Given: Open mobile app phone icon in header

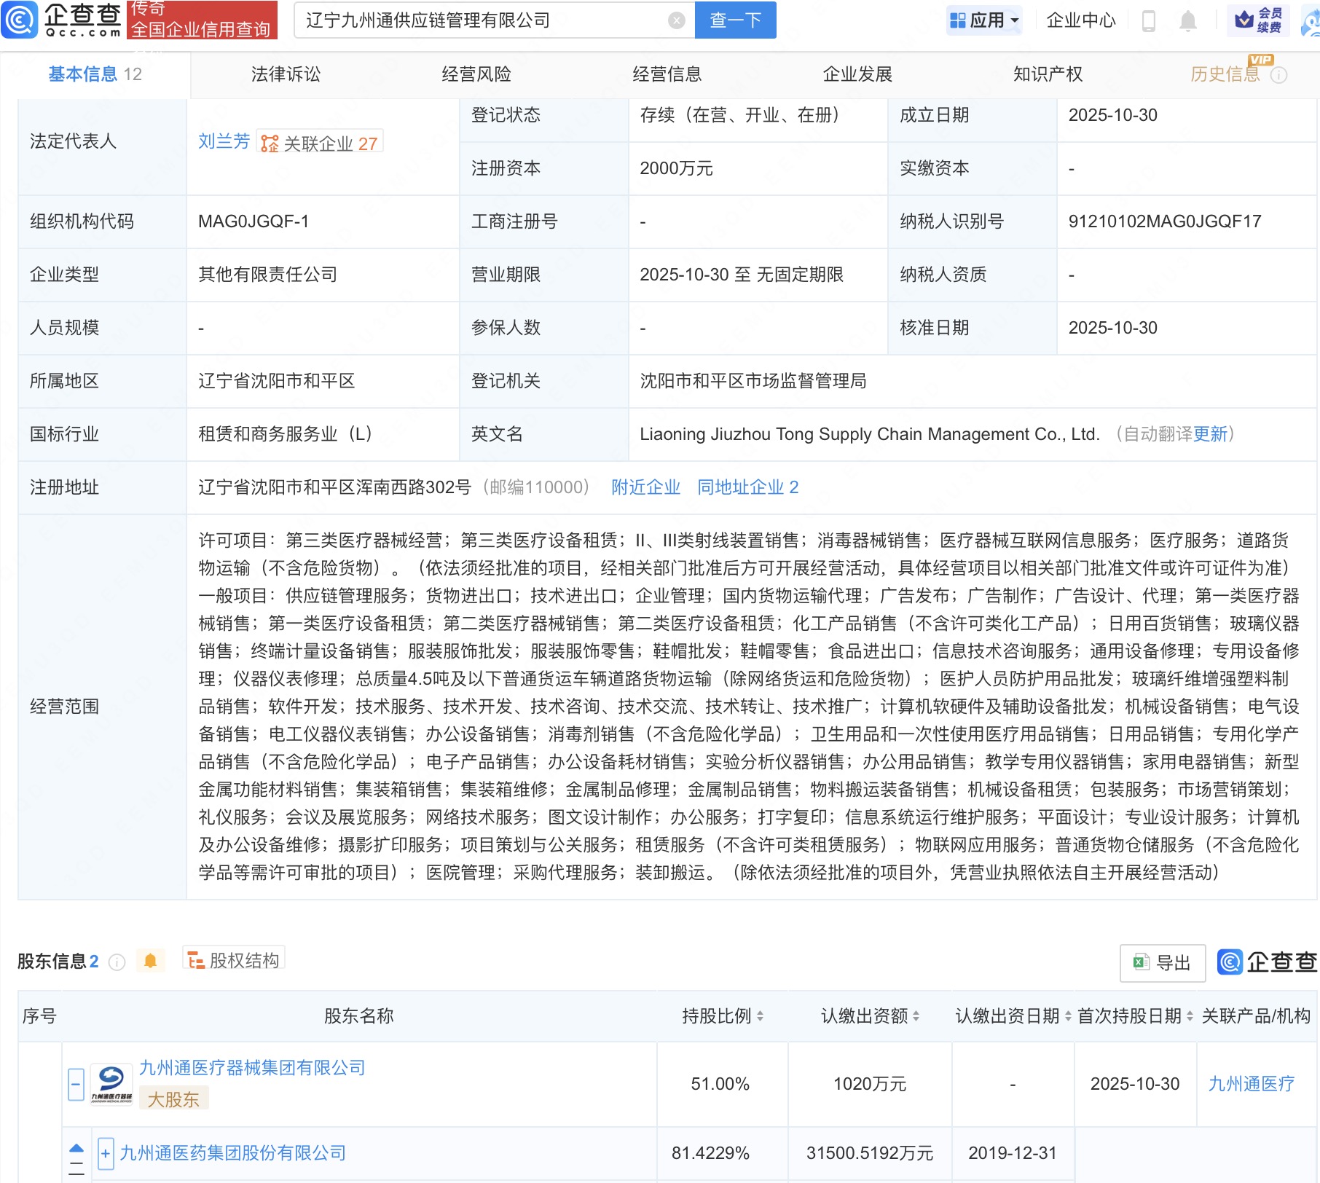Looking at the screenshot, I should point(1149,20).
